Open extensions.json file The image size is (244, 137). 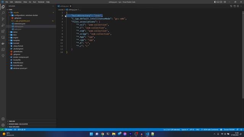(x=31, y=24)
